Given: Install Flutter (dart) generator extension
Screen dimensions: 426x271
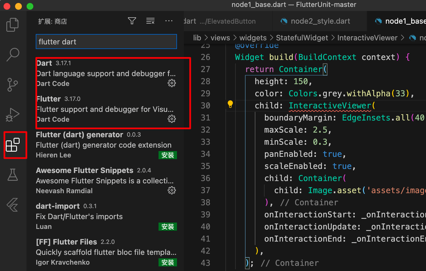Looking at the screenshot, I should pyautogui.click(x=168, y=155).
